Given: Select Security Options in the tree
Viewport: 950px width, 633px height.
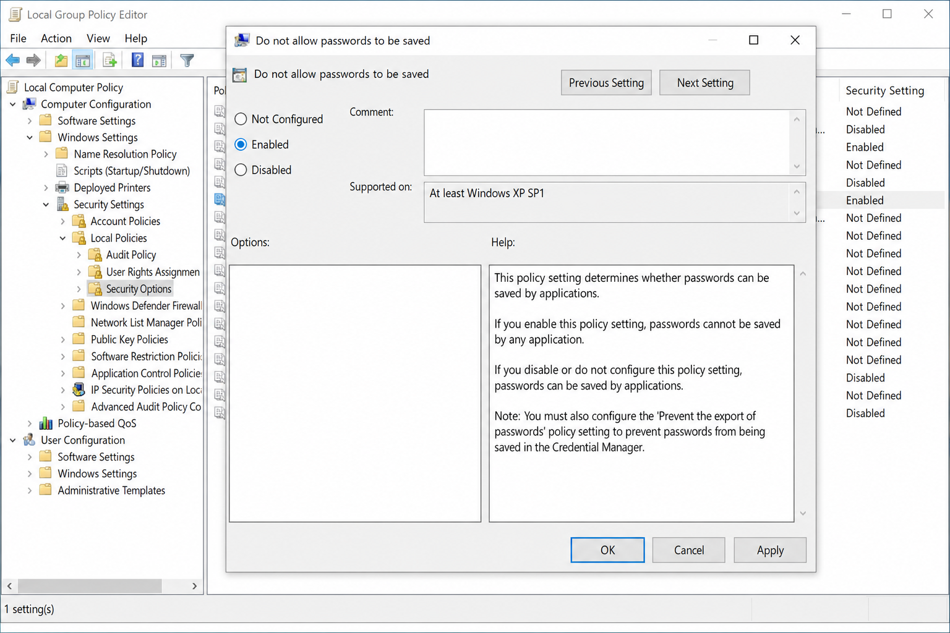Looking at the screenshot, I should pos(139,289).
